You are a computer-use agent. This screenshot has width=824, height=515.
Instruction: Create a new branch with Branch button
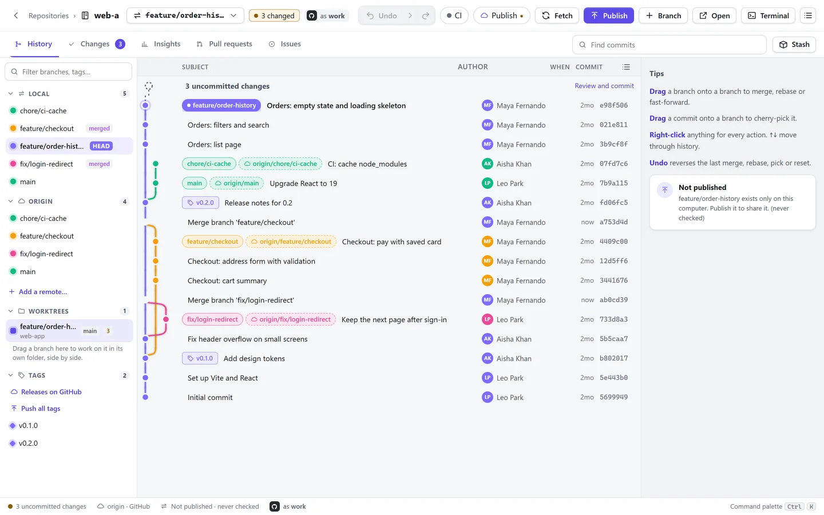(663, 15)
